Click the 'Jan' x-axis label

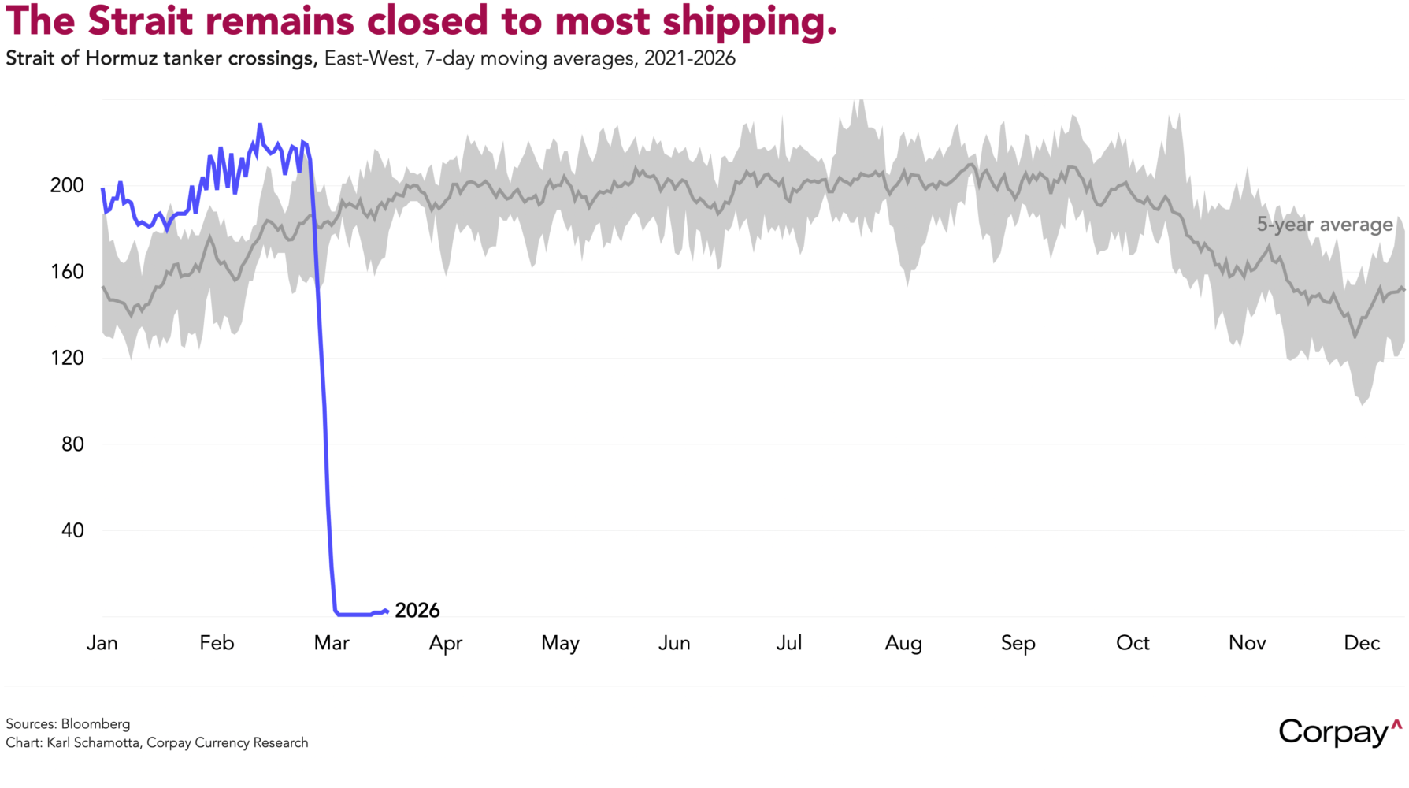(x=102, y=643)
